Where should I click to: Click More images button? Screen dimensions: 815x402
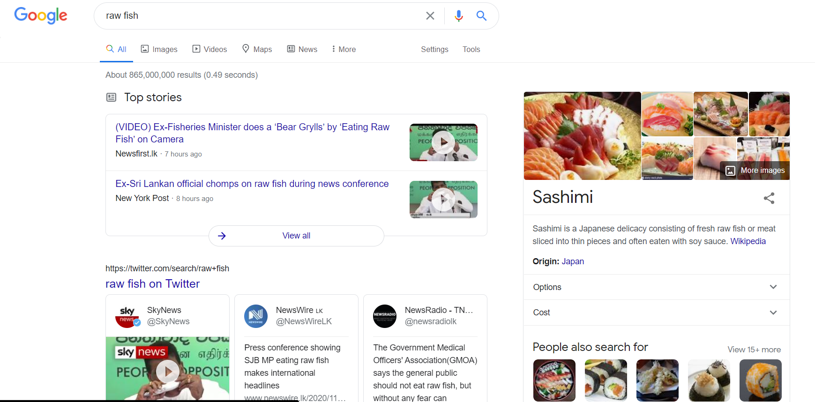[x=755, y=171]
